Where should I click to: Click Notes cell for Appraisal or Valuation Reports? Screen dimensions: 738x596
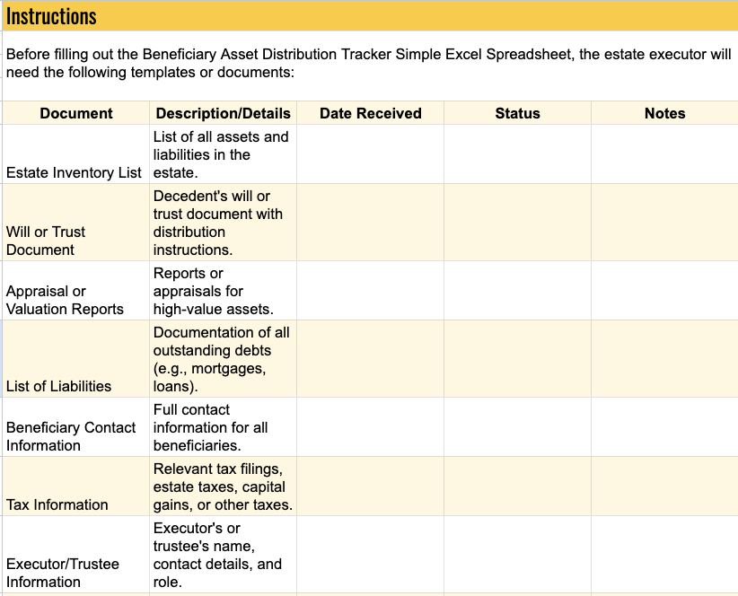tap(664, 291)
